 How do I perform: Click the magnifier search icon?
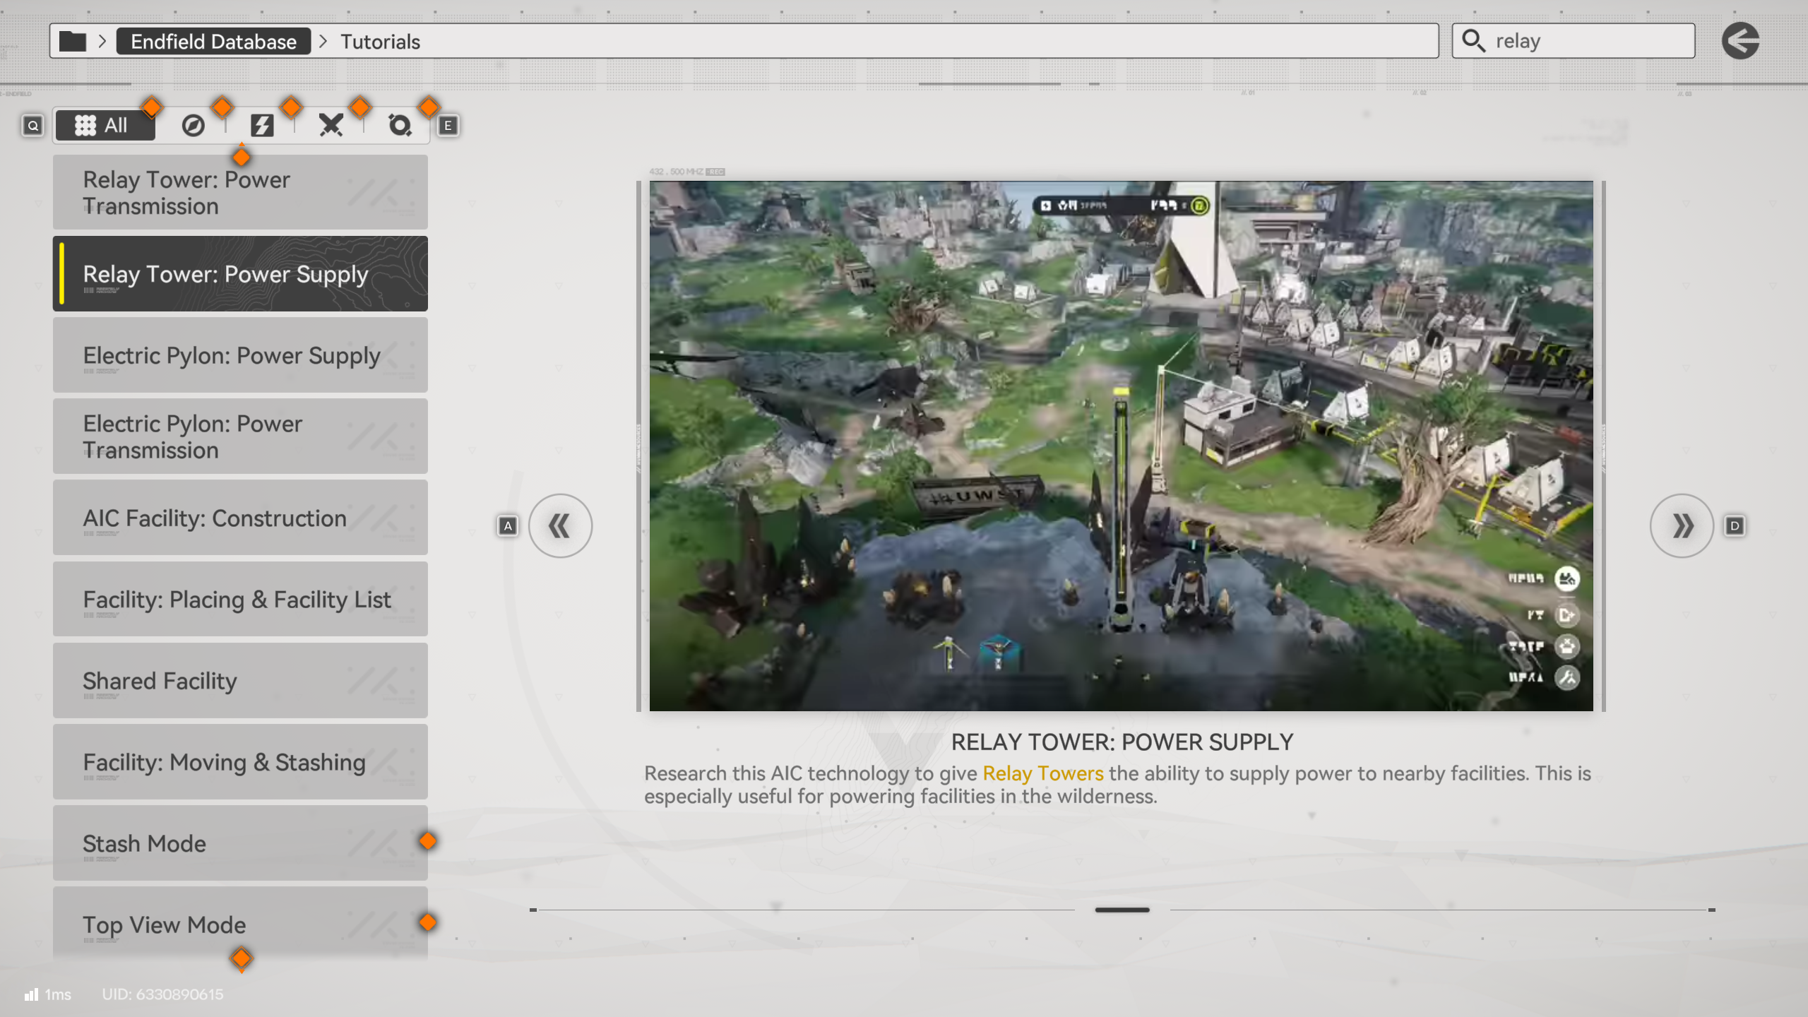coord(1473,41)
